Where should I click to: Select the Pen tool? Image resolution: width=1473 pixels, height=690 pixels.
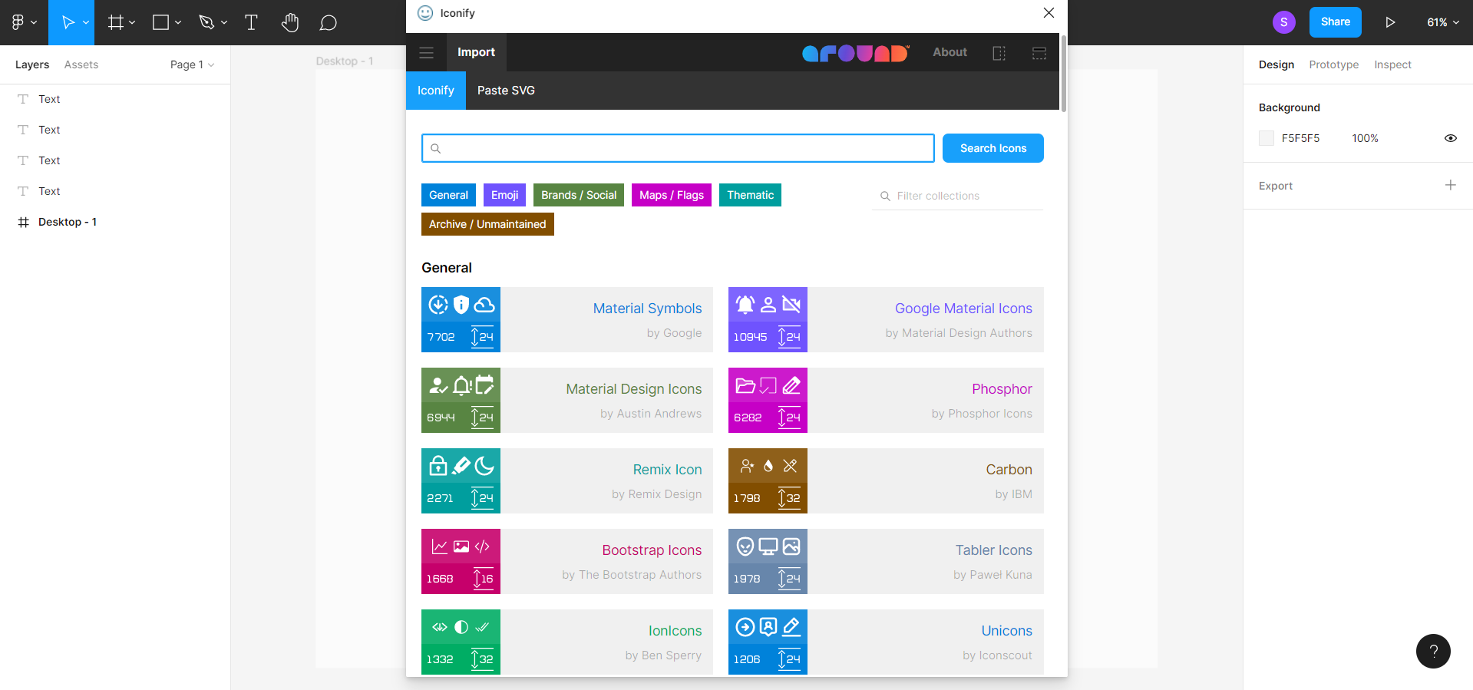tap(206, 22)
